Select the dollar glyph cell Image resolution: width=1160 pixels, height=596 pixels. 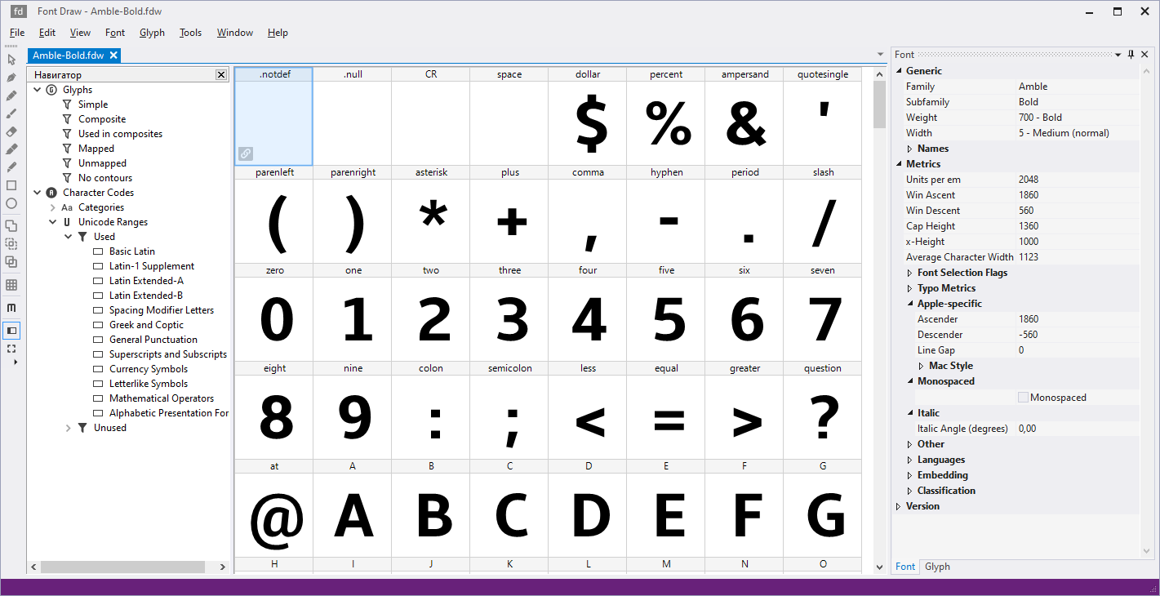[x=587, y=117]
